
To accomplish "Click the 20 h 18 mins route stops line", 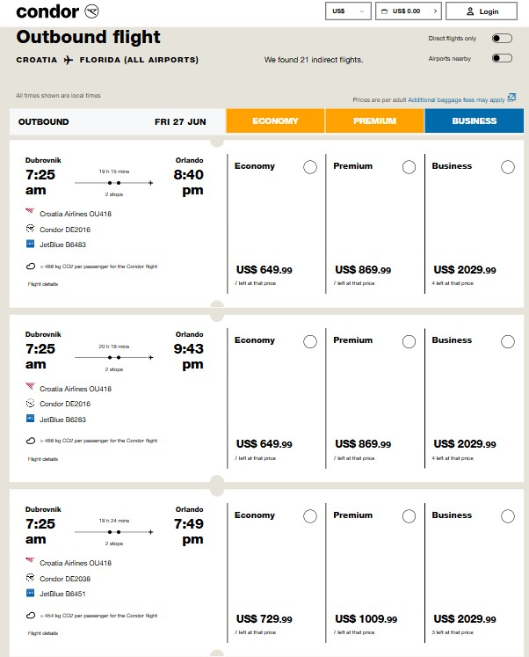I will click(114, 357).
